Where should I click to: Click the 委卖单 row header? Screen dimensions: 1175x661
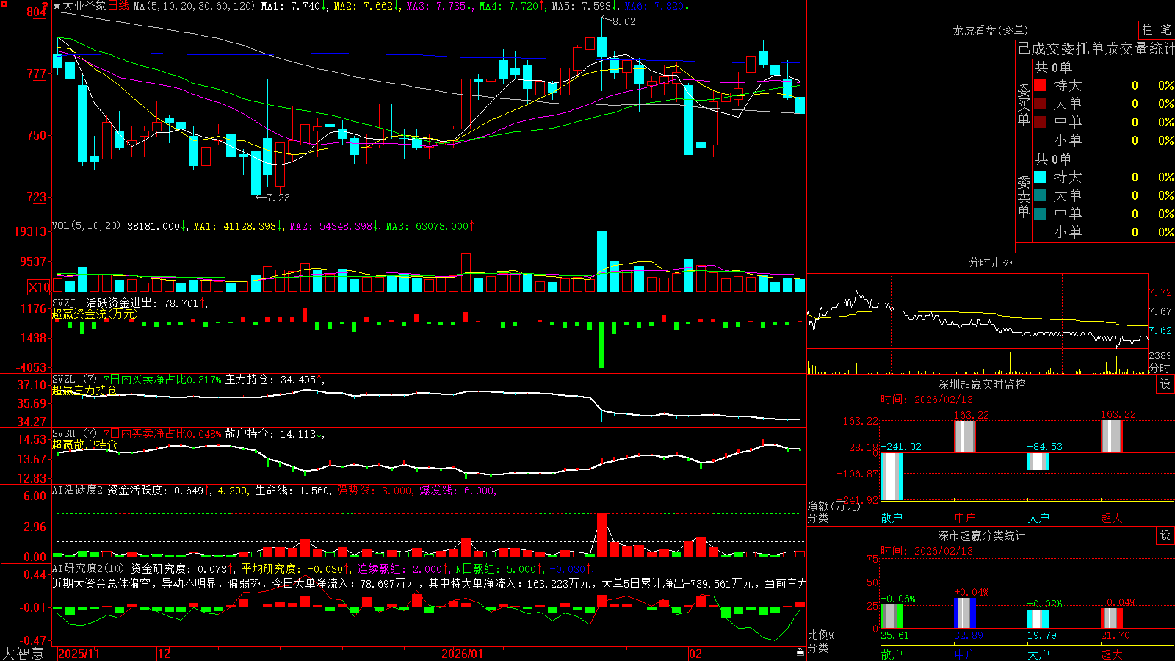(1024, 196)
